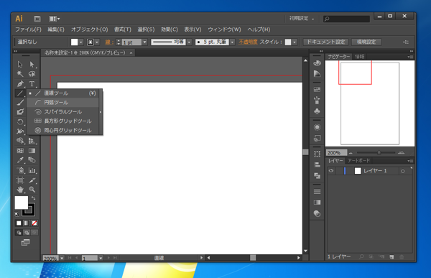Toggle visibility eye of レイヤー 1

331,171
